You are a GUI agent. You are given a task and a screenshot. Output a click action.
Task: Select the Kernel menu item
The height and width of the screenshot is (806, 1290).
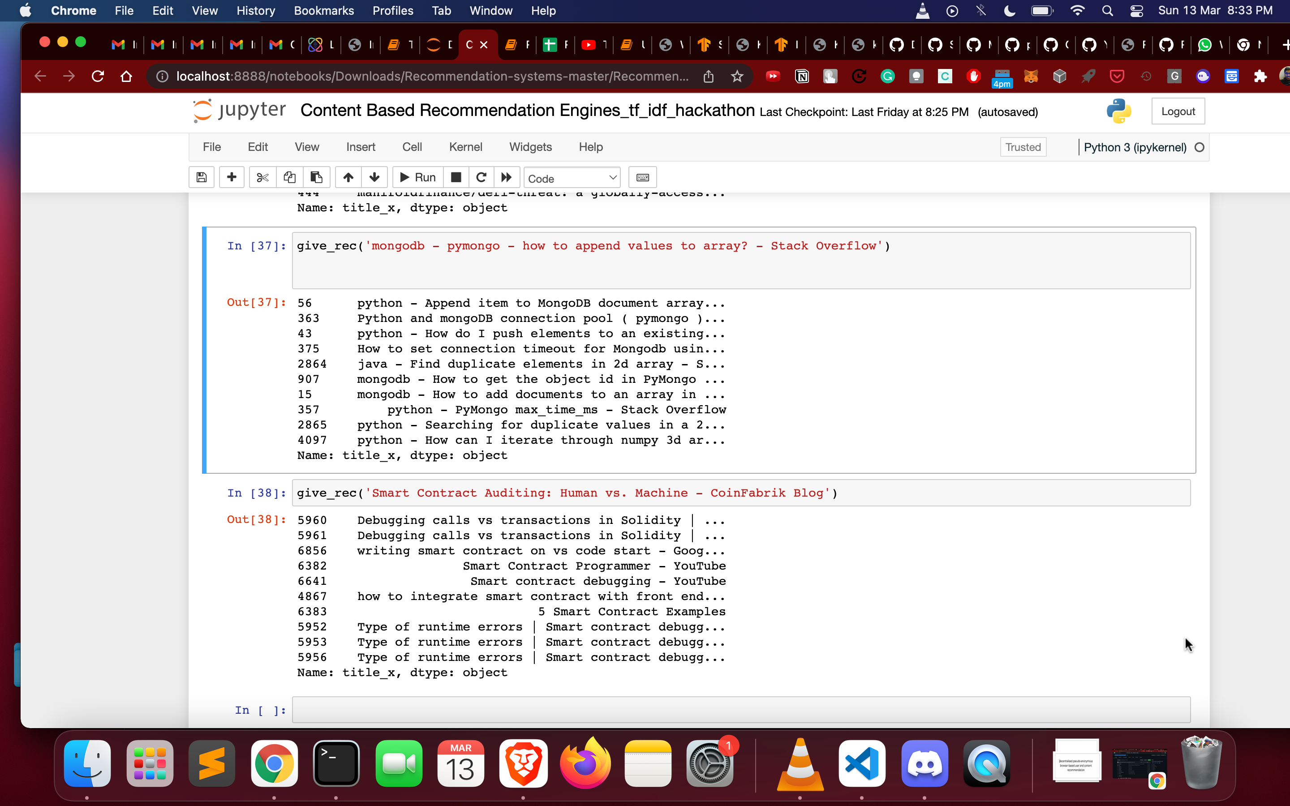(x=464, y=147)
